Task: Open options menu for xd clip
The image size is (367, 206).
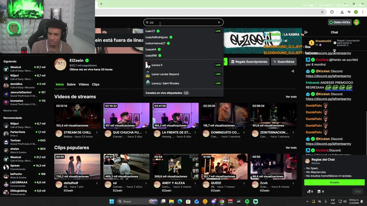Action: click(146, 183)
